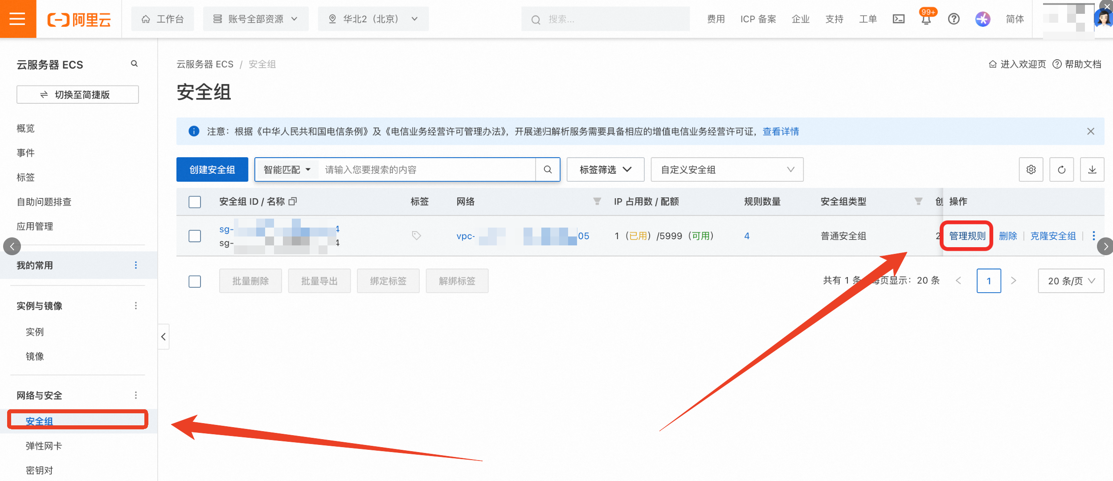Check the security group row checkbox
Image resolution: width=1113 pixels, height=481 pixels.
point(195,236)
